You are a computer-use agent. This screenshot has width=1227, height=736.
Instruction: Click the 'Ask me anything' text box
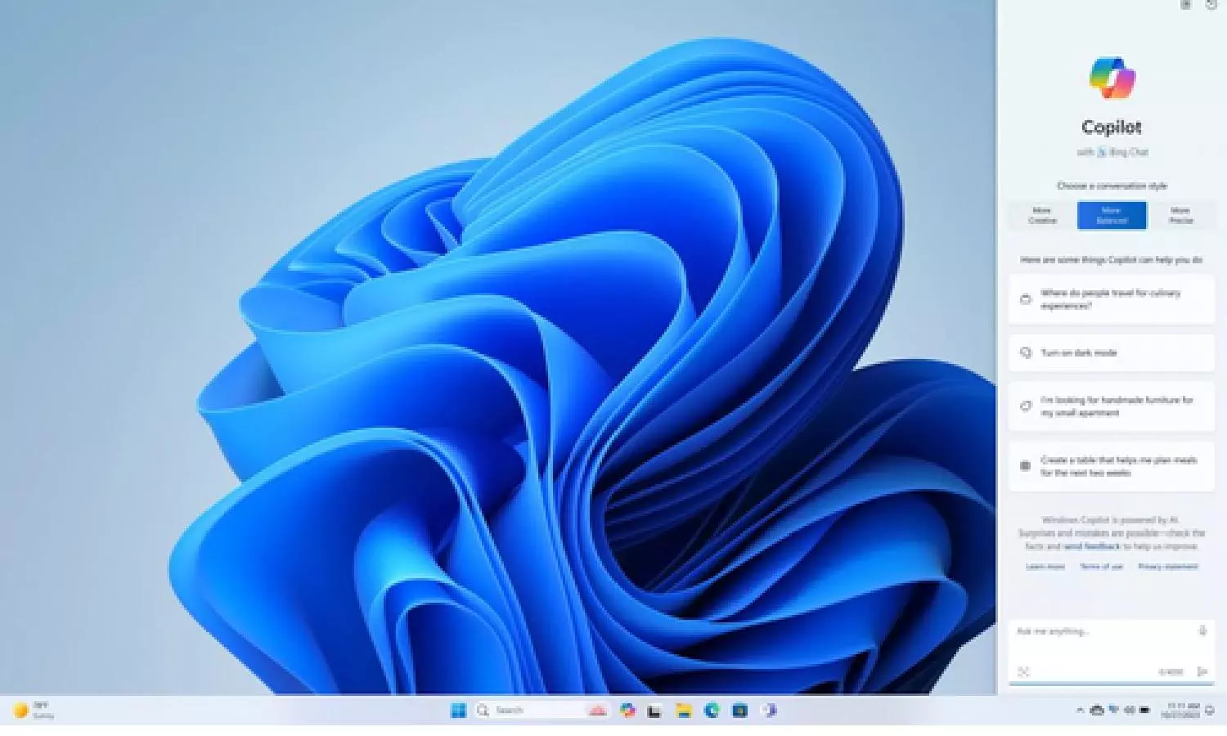[x=1100, y=631]
